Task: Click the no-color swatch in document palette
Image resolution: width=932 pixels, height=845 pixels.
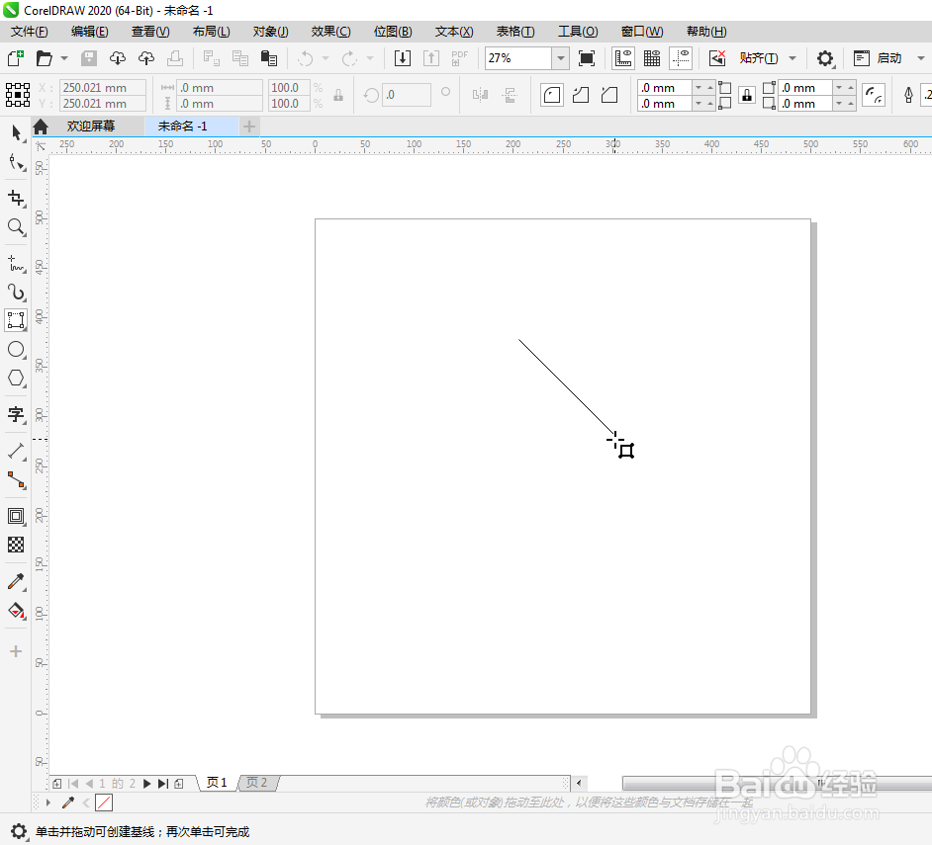Action: click(104, 803)
